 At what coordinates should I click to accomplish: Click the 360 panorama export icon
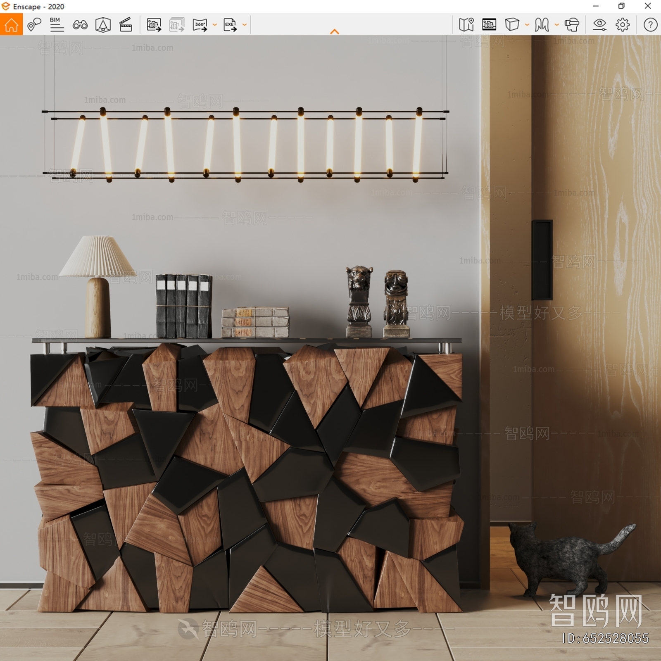200,25
